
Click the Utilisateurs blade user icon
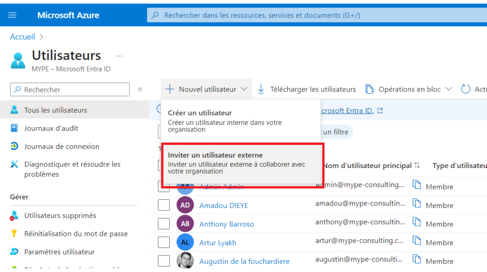tap(18, 60)
